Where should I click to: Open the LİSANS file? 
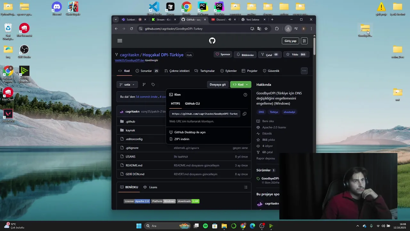pyautogui.click(x=131, y=157)
